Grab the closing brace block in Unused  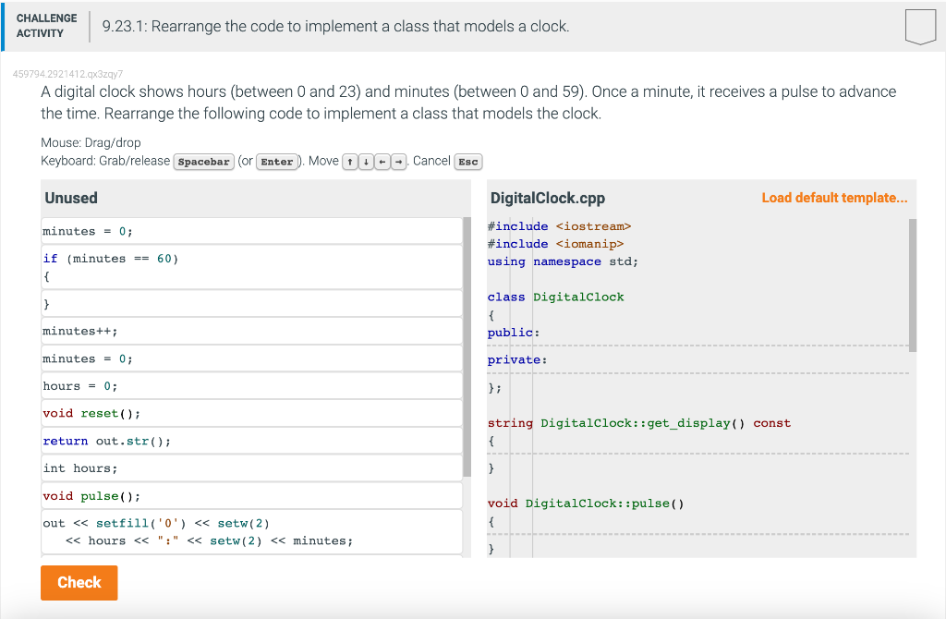(251, 303)
